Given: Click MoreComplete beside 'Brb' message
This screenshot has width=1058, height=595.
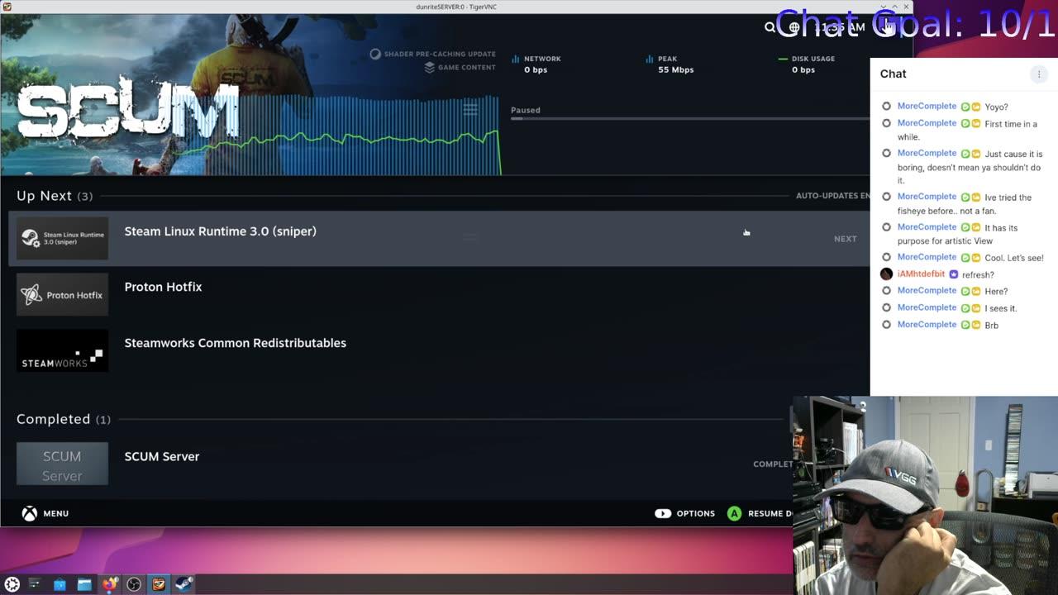Looking at the screenshot, I should point(927,325).
